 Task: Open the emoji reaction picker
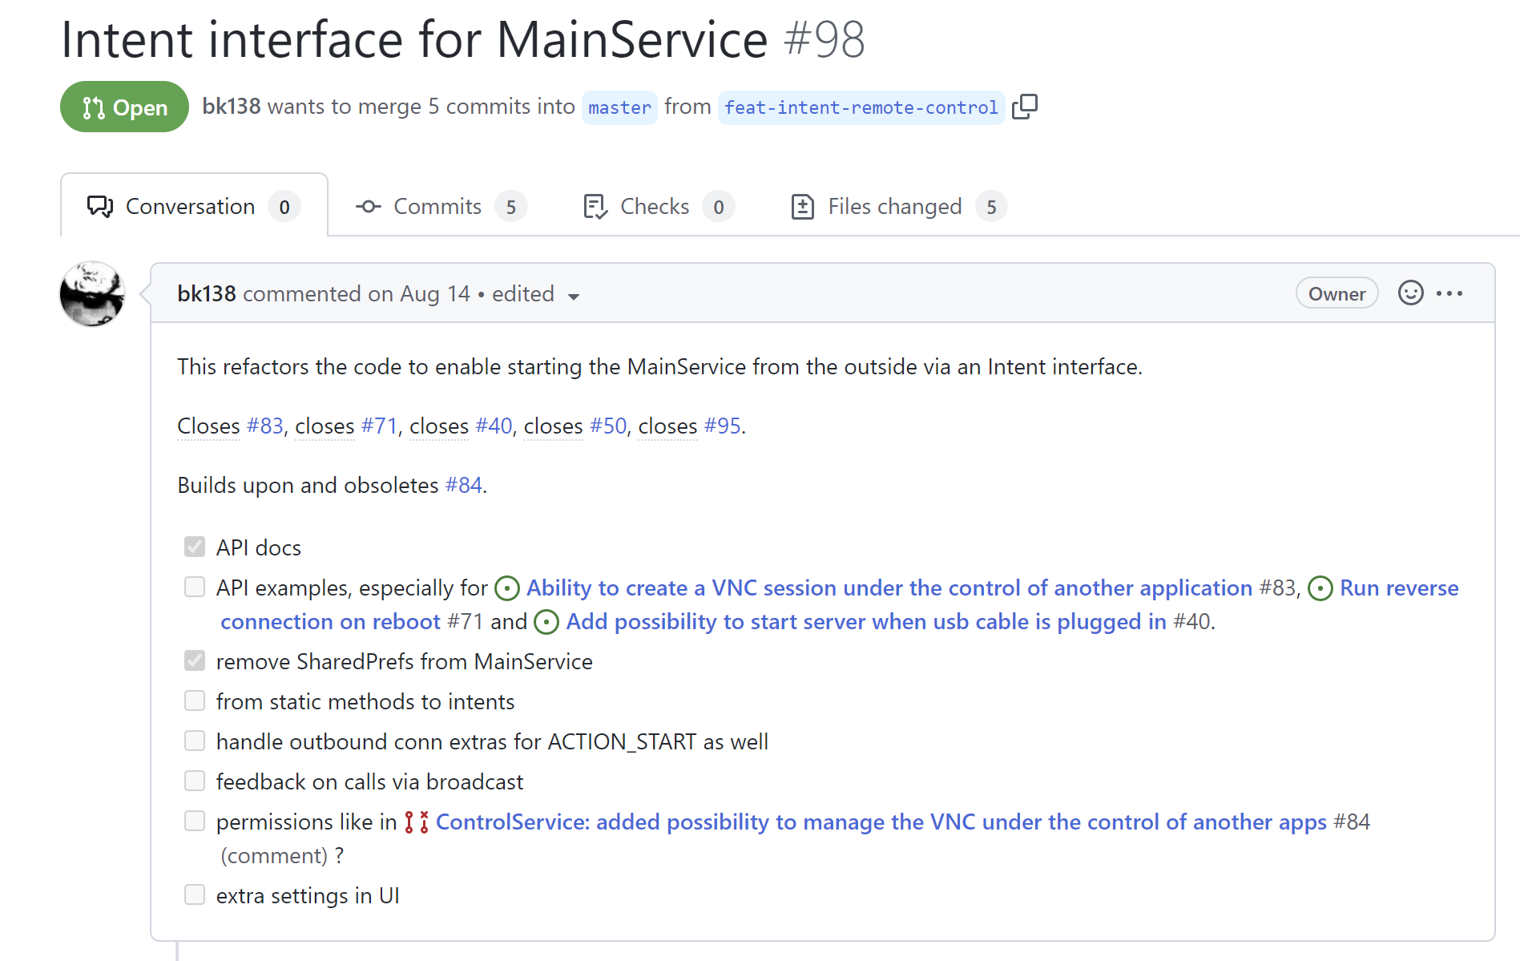click(1410, 293)
